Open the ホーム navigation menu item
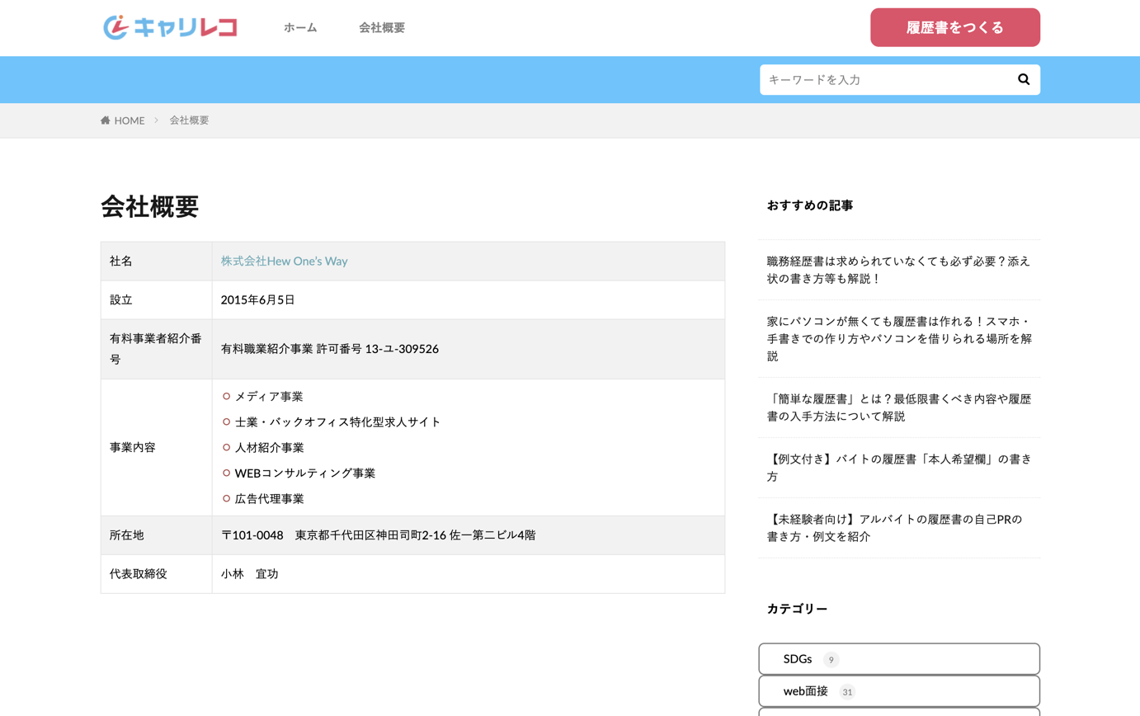The height and width of the screenshot is (716, 1140). (x=300, y=27)
